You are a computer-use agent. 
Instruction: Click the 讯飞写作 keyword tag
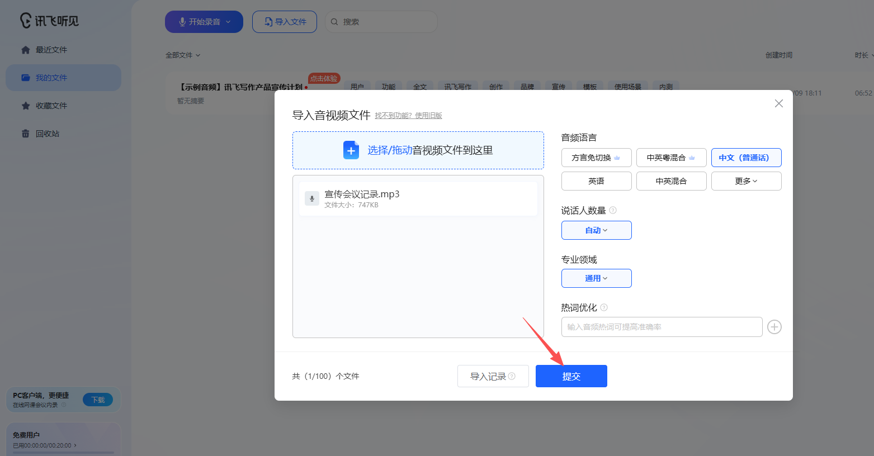coord(458,87)
